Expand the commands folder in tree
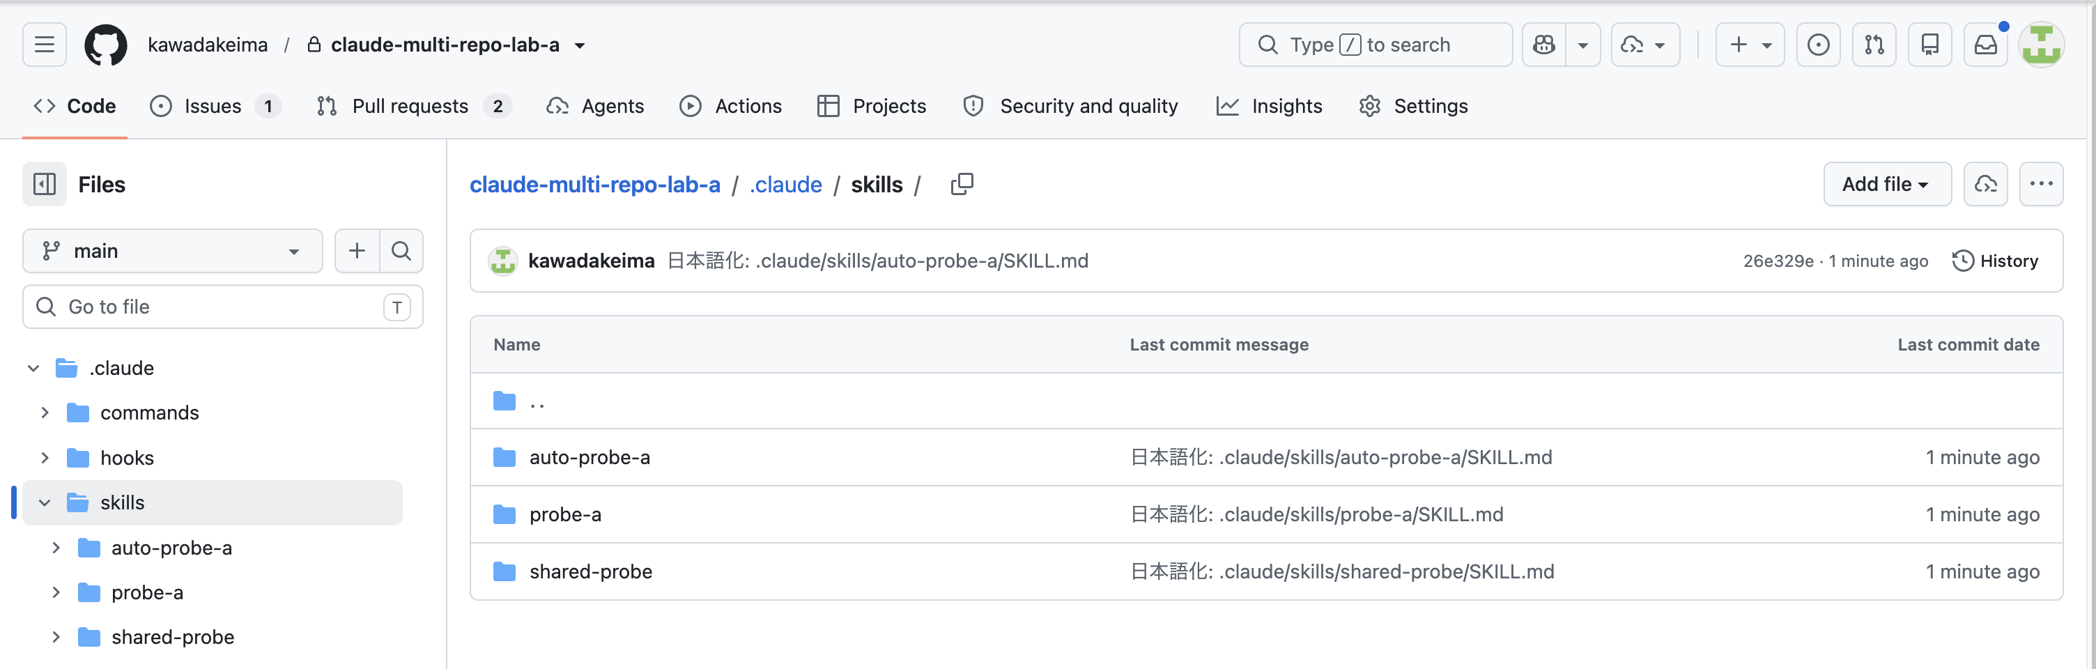 [x=45, y=413]
